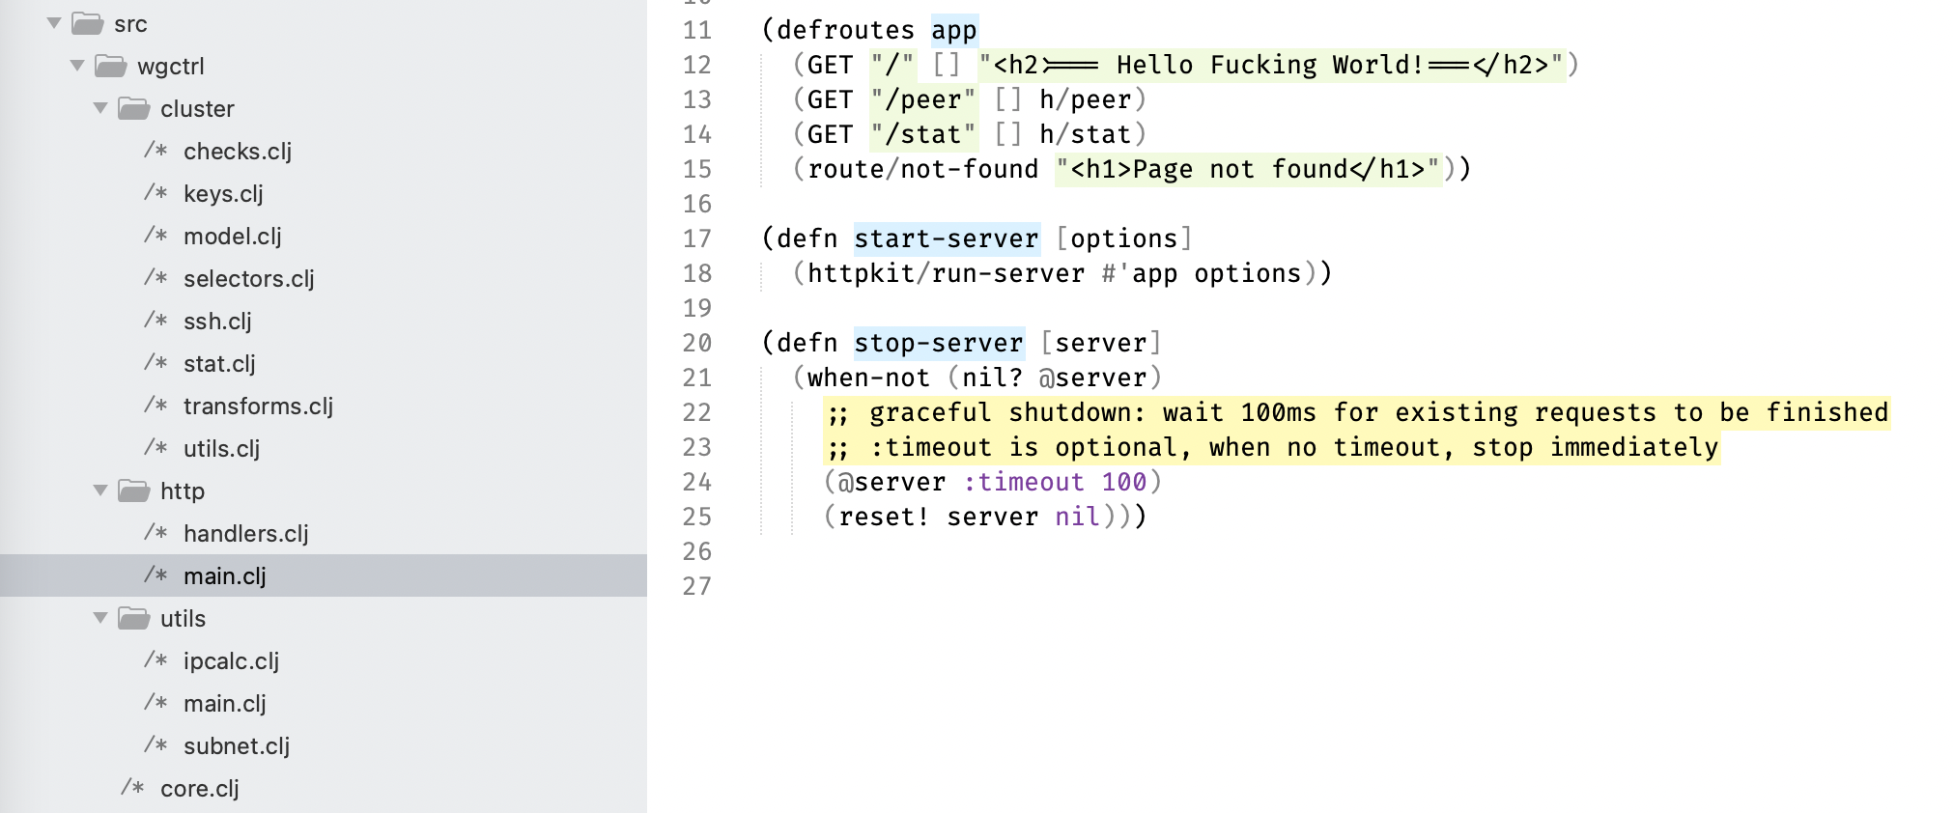Click 'httpkit/run-server' in code
Viewport: 1953px width, 813px height.
pyautogui.click(x=946, y=273)
